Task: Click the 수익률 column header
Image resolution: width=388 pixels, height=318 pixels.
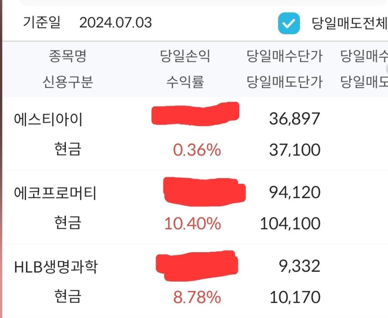Action: tap(185, 82)
